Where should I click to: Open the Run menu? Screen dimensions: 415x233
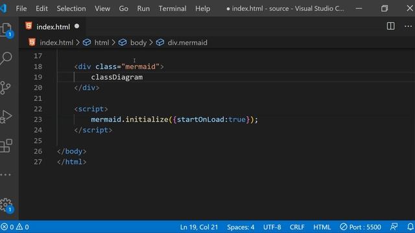pyautogui.click(x=143, y=8)
